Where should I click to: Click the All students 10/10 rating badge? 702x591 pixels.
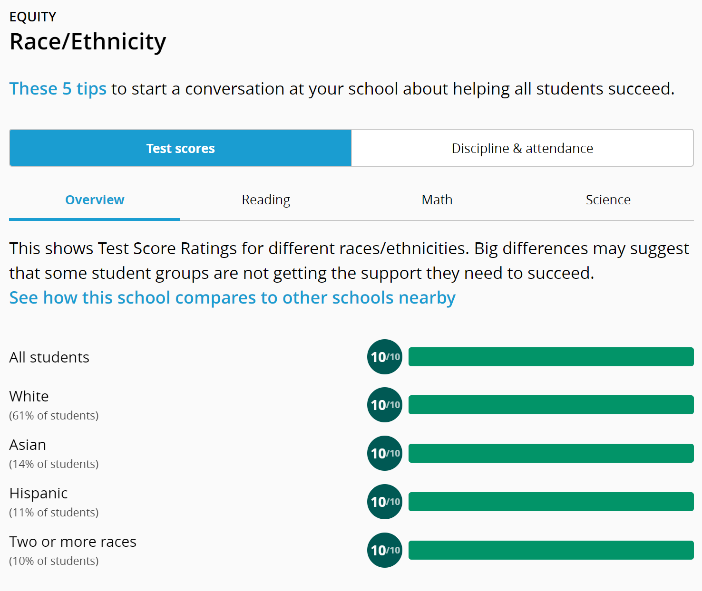[x=384, y=357]
